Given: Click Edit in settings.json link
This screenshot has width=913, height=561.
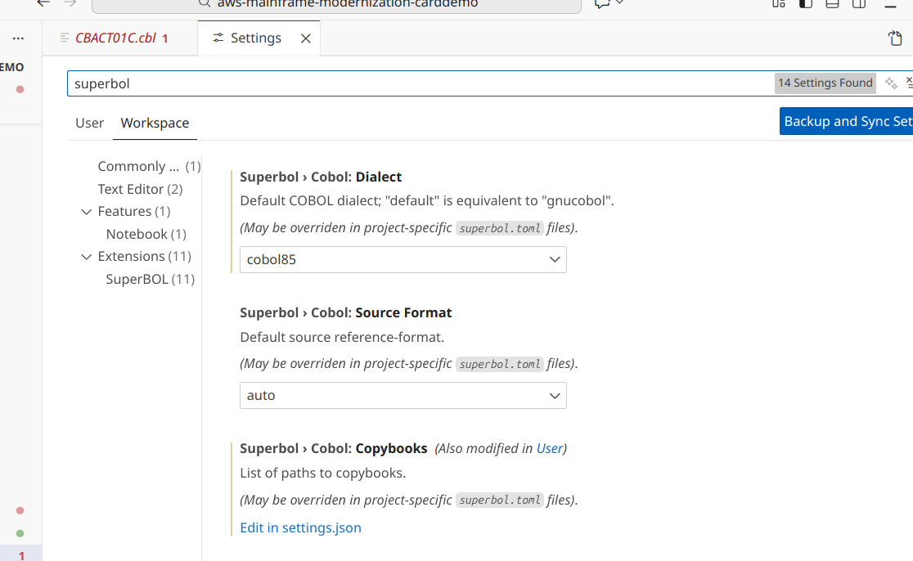Looking at the screenshot, I should [300, 527].
